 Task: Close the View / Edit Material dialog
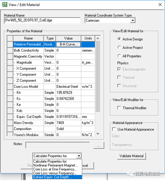click(160, 5)
